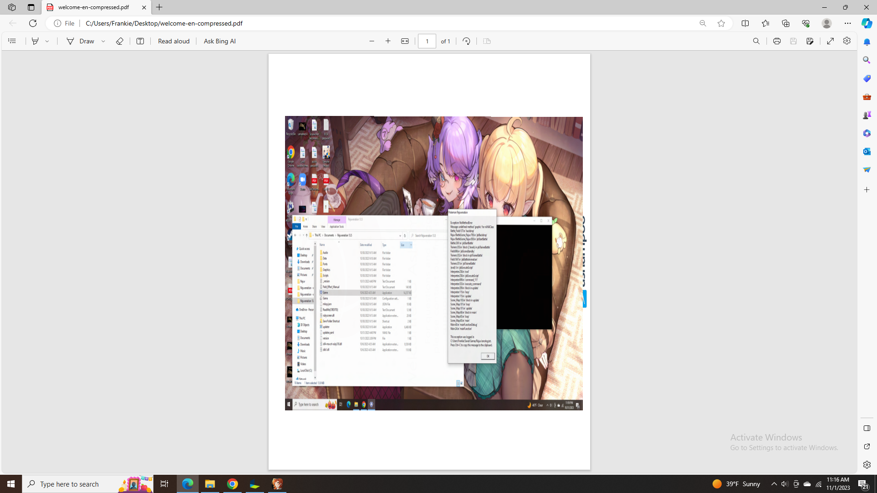Image resolution: width=877 pixels, height=493 pixels.
Task: Click the zoom out magnifier in address bar
Action: tap(703, 23)
